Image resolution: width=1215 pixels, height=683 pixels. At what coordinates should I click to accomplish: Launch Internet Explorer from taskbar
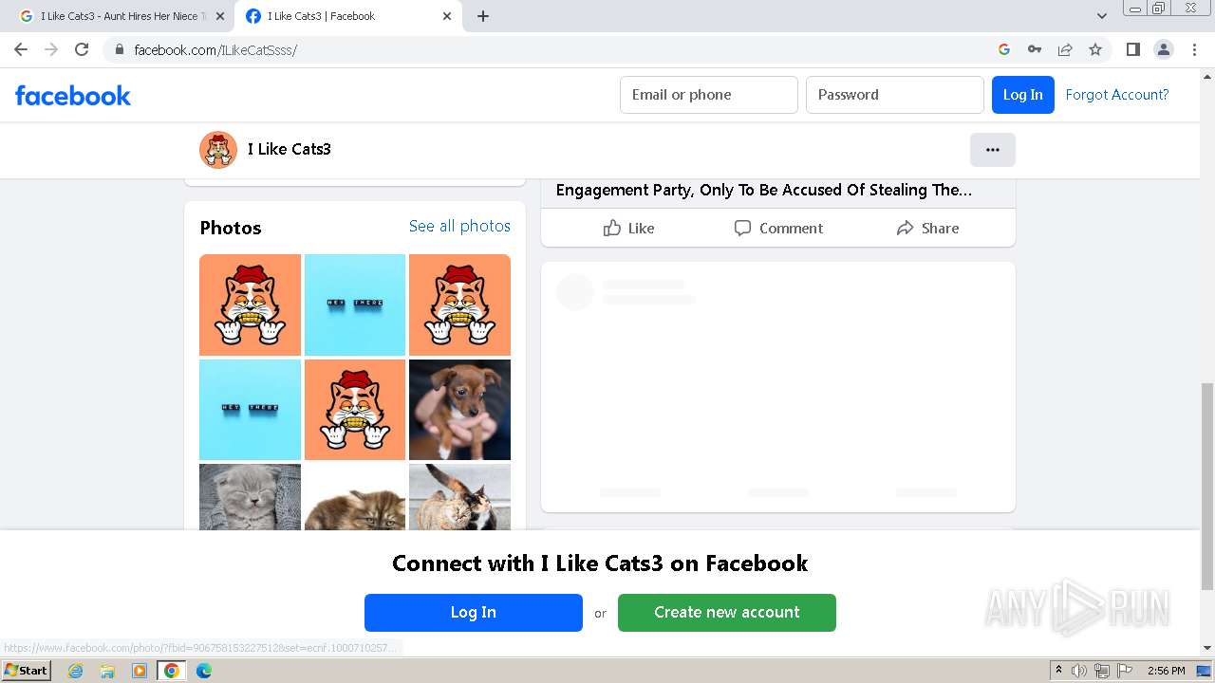click(75, 671)
